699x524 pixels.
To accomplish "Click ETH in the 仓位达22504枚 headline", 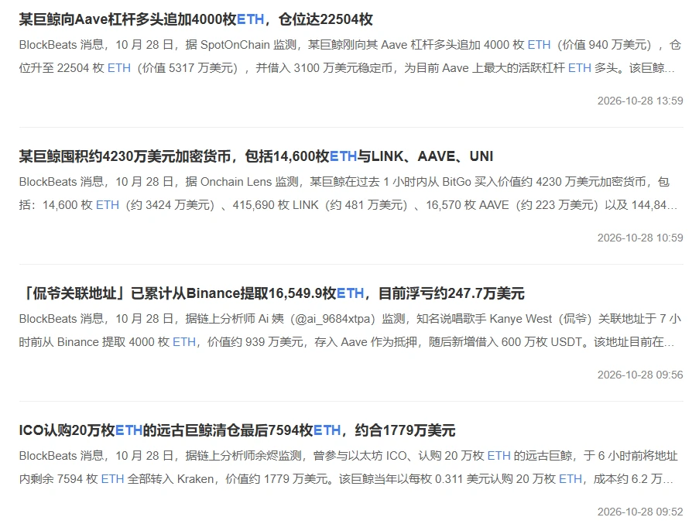I will coord(250,19).
